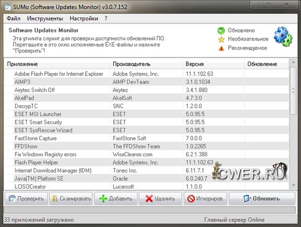Select the Airytec Switch Off row
Viewport: 301px width, 227px height.
click(146, 90)
